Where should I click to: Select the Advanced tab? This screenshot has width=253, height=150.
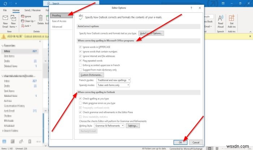61,27
